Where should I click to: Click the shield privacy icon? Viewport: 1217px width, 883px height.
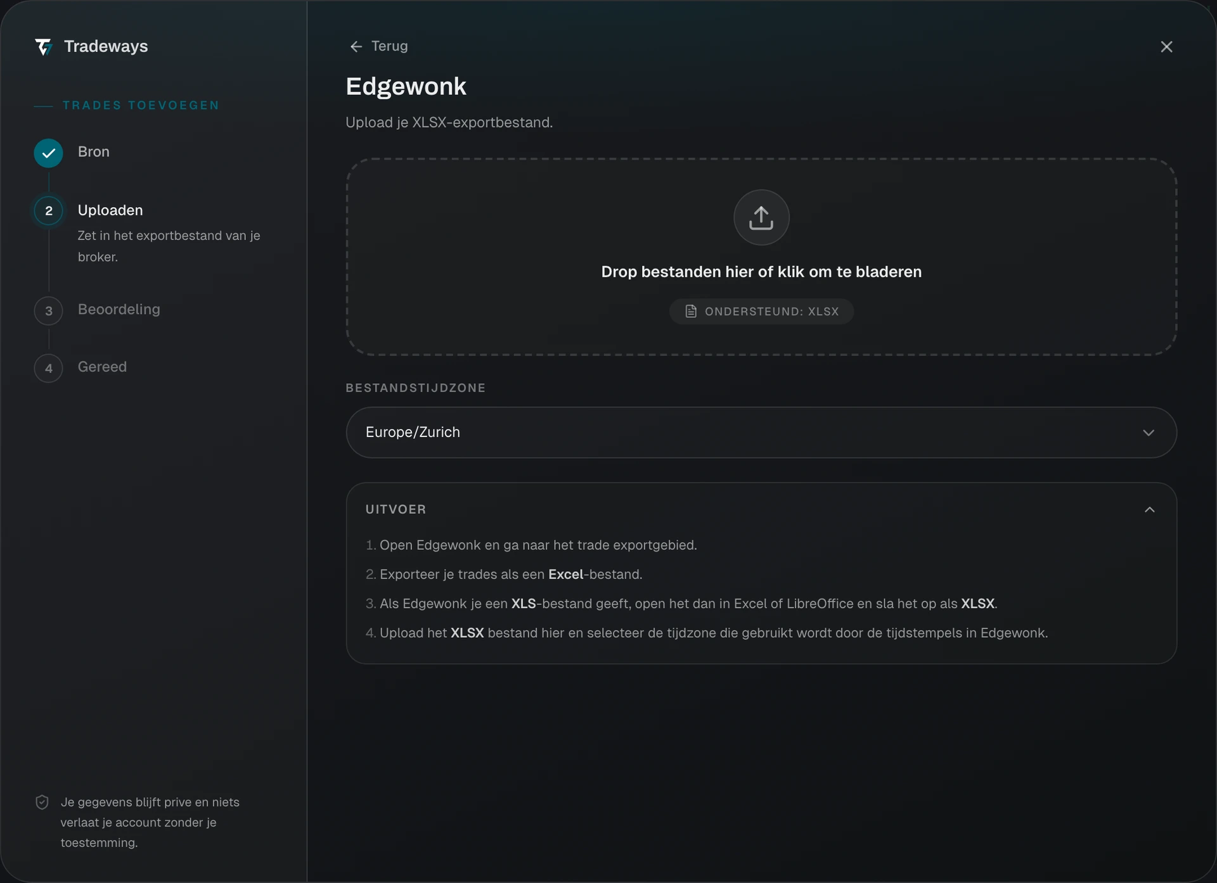(42, 802)
